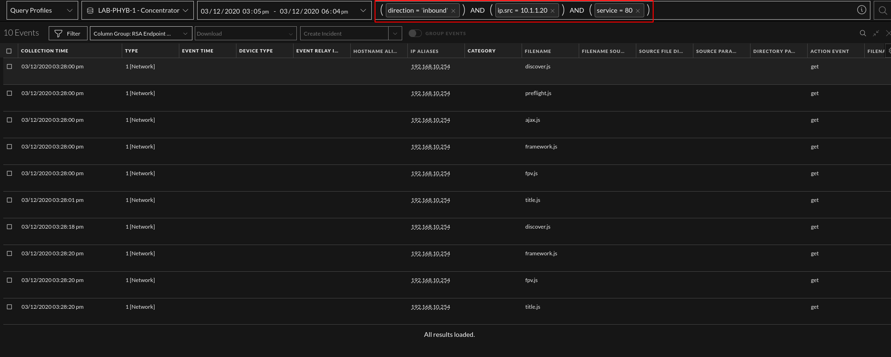This screenshot has width=891, height=357.
Task: Check the select-all events checkbox
Action: point(9,51)
